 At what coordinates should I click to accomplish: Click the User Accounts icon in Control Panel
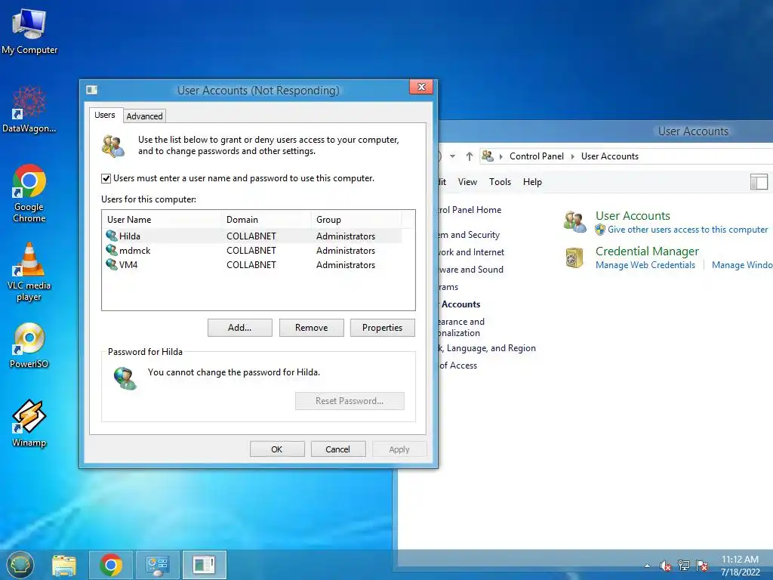click(x=574, y=221)
